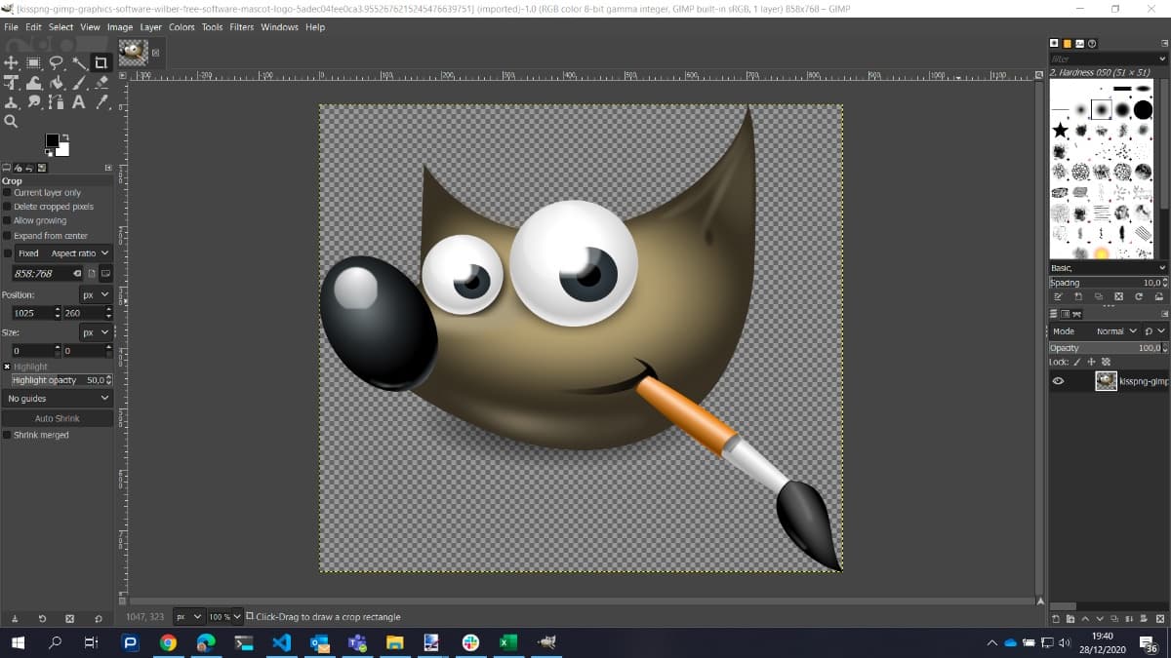Click the Windows Start button
1171x658 pixels.
click(x=18, y=642)
